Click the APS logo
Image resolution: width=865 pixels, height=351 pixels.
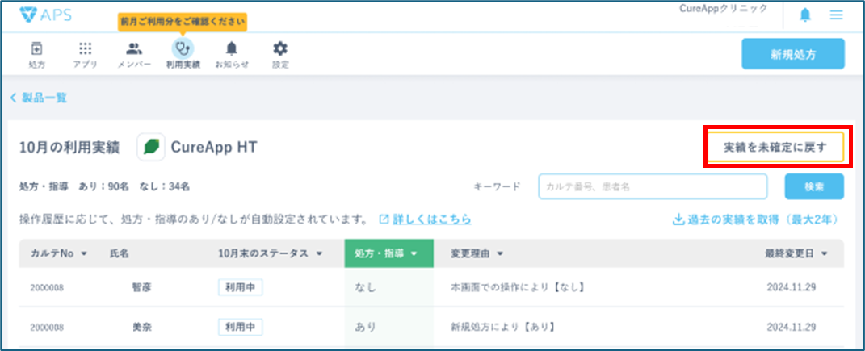45,15
